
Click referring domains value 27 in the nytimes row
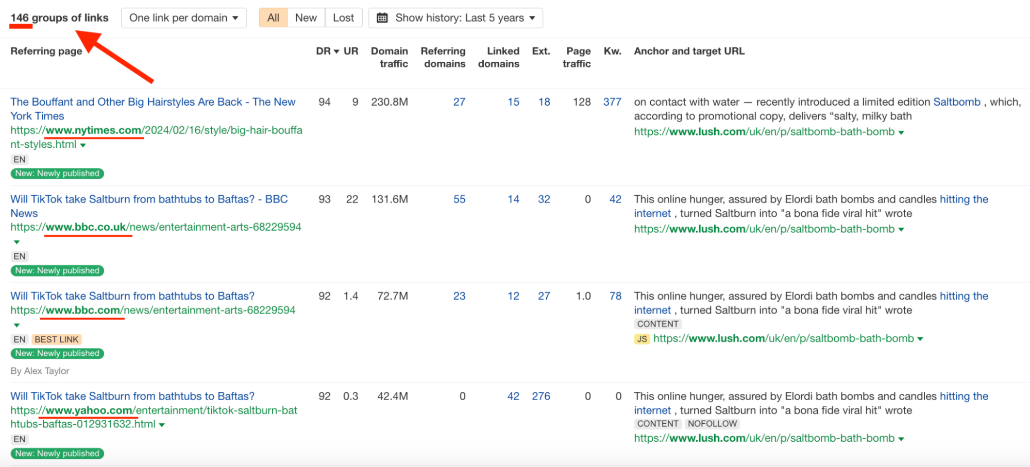coord(459,102)
